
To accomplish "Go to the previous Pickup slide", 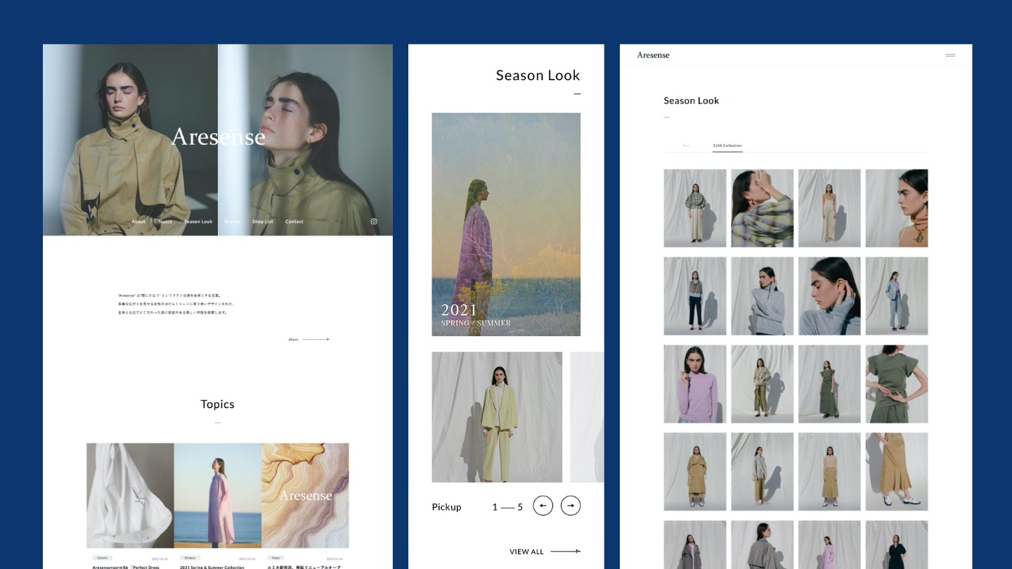I will tap(543, 506).
